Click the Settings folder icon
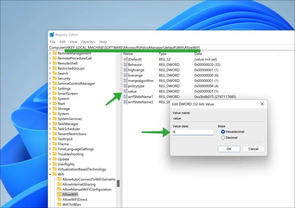 pyautogui.click(x=54, y=88)
